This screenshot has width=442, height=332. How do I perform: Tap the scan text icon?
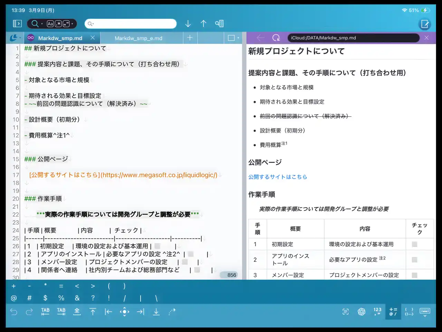346,312
